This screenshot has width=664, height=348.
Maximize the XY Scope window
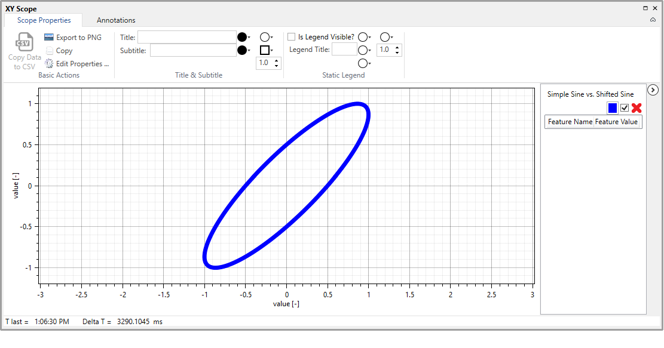[645, 8]
